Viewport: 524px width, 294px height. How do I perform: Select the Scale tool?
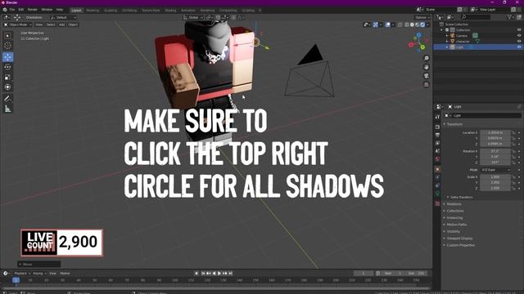click(7, 78)
